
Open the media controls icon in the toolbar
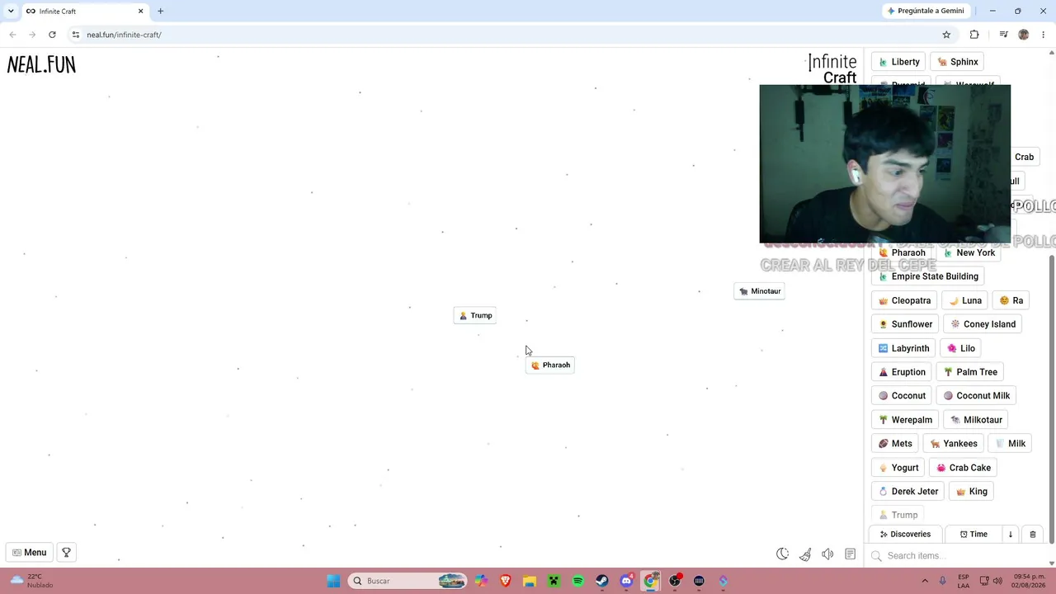click(x=1003, y=35)
